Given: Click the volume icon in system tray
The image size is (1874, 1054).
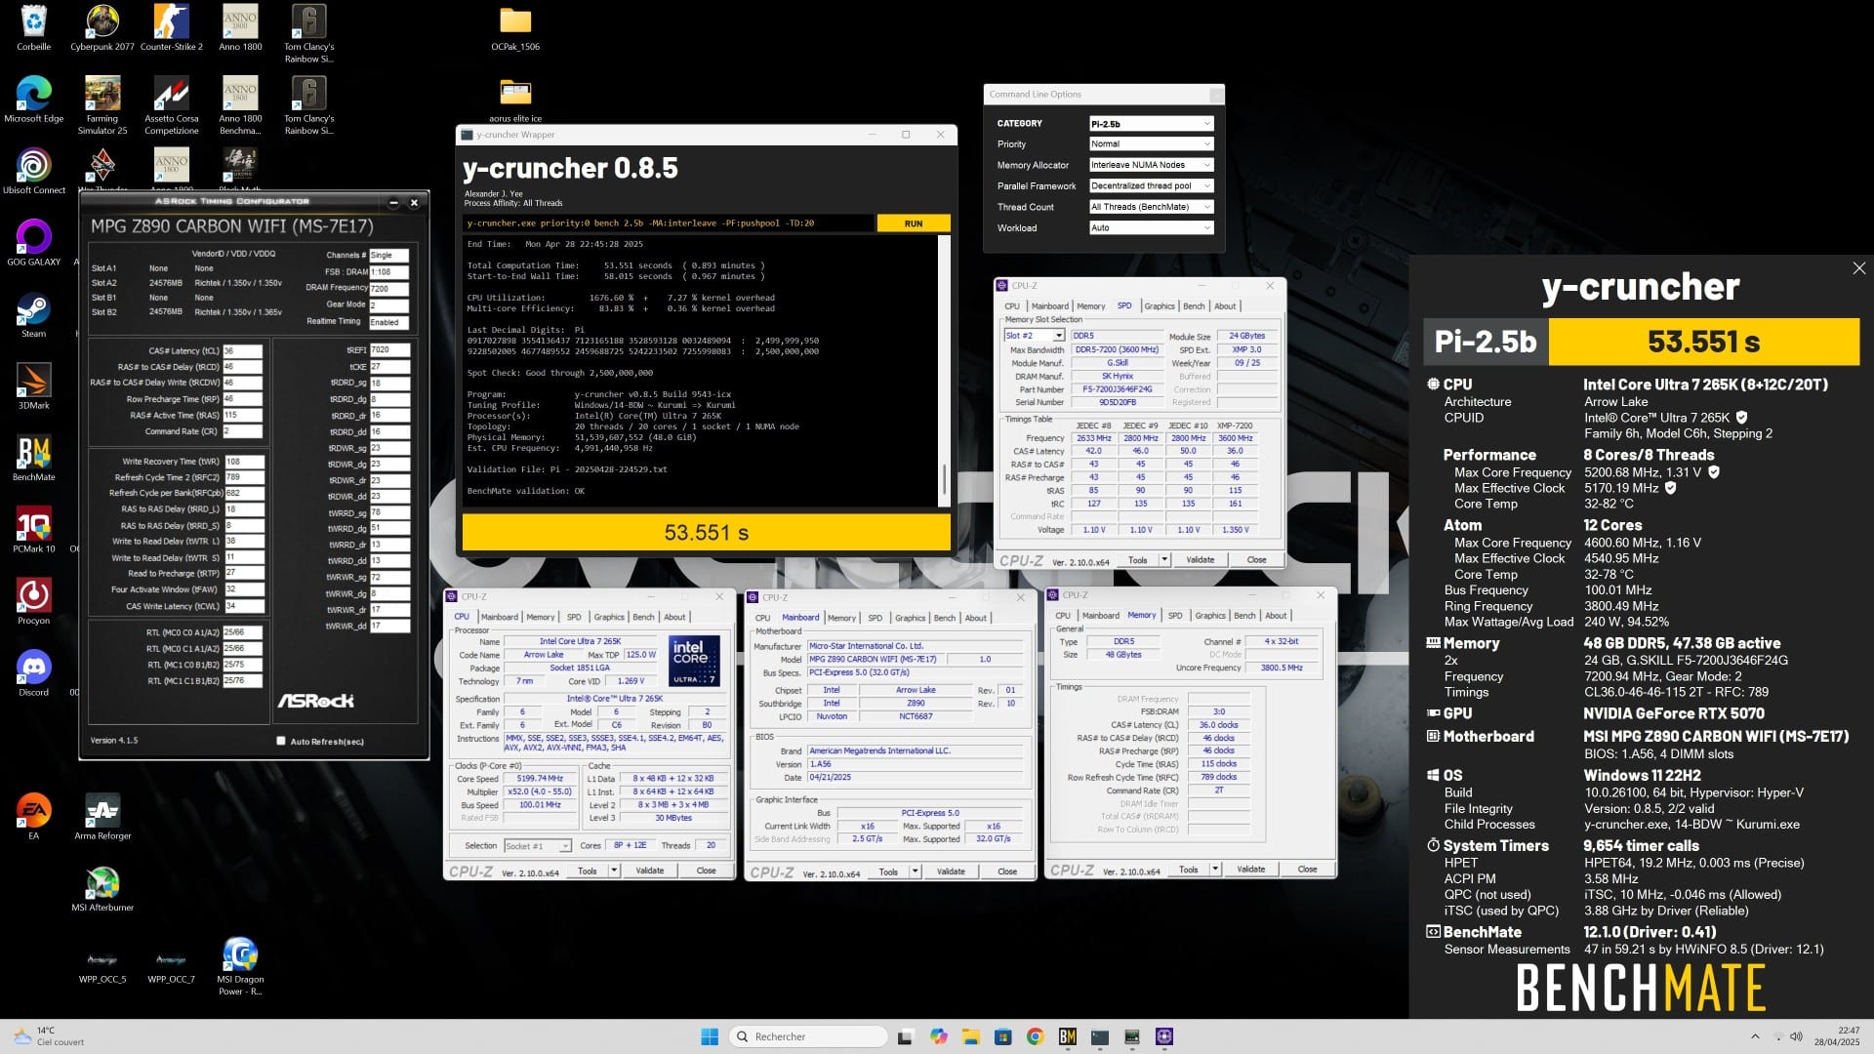Looking at the screenshot, I should tap(1796, 1036).
